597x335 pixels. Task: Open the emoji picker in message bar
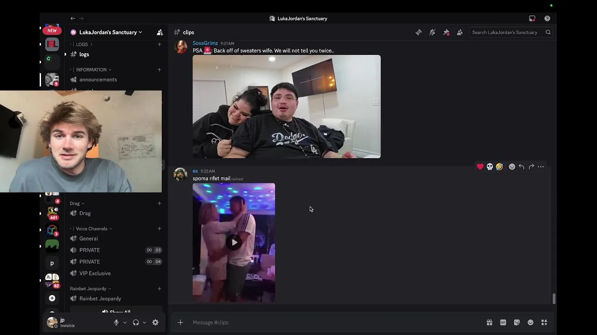pyautogui.click(x=530, y=322)
